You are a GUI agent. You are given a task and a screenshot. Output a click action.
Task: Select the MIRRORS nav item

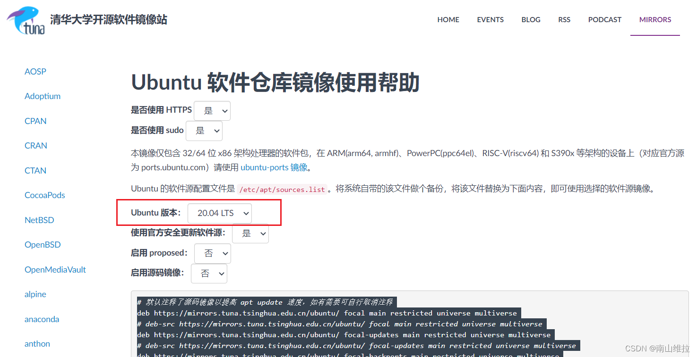pyautogui.click(x=655, y=20)
